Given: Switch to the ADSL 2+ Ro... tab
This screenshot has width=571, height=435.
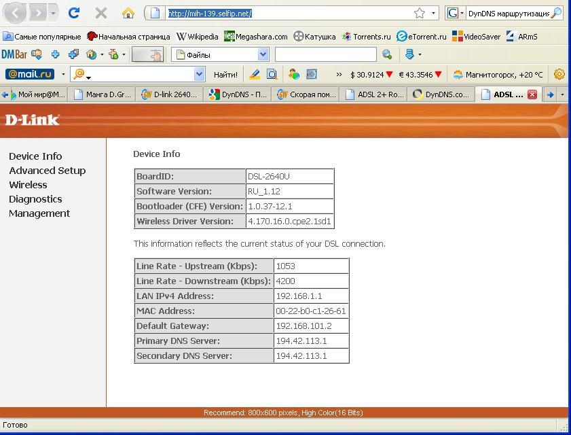Looking at the screenshot, I should [x=373, y=94].
